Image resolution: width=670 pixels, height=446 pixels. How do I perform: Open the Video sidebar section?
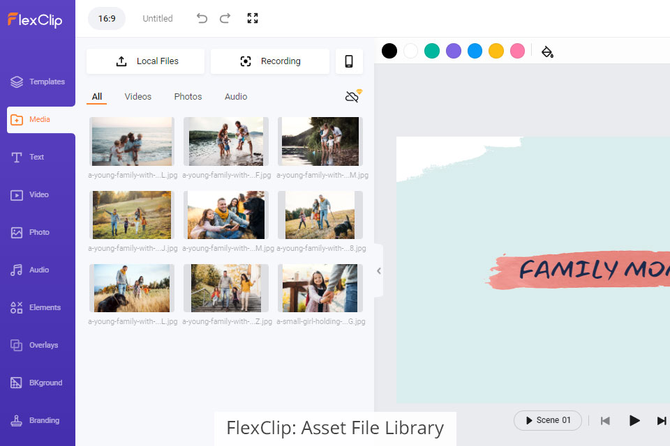tap(30, 194)
